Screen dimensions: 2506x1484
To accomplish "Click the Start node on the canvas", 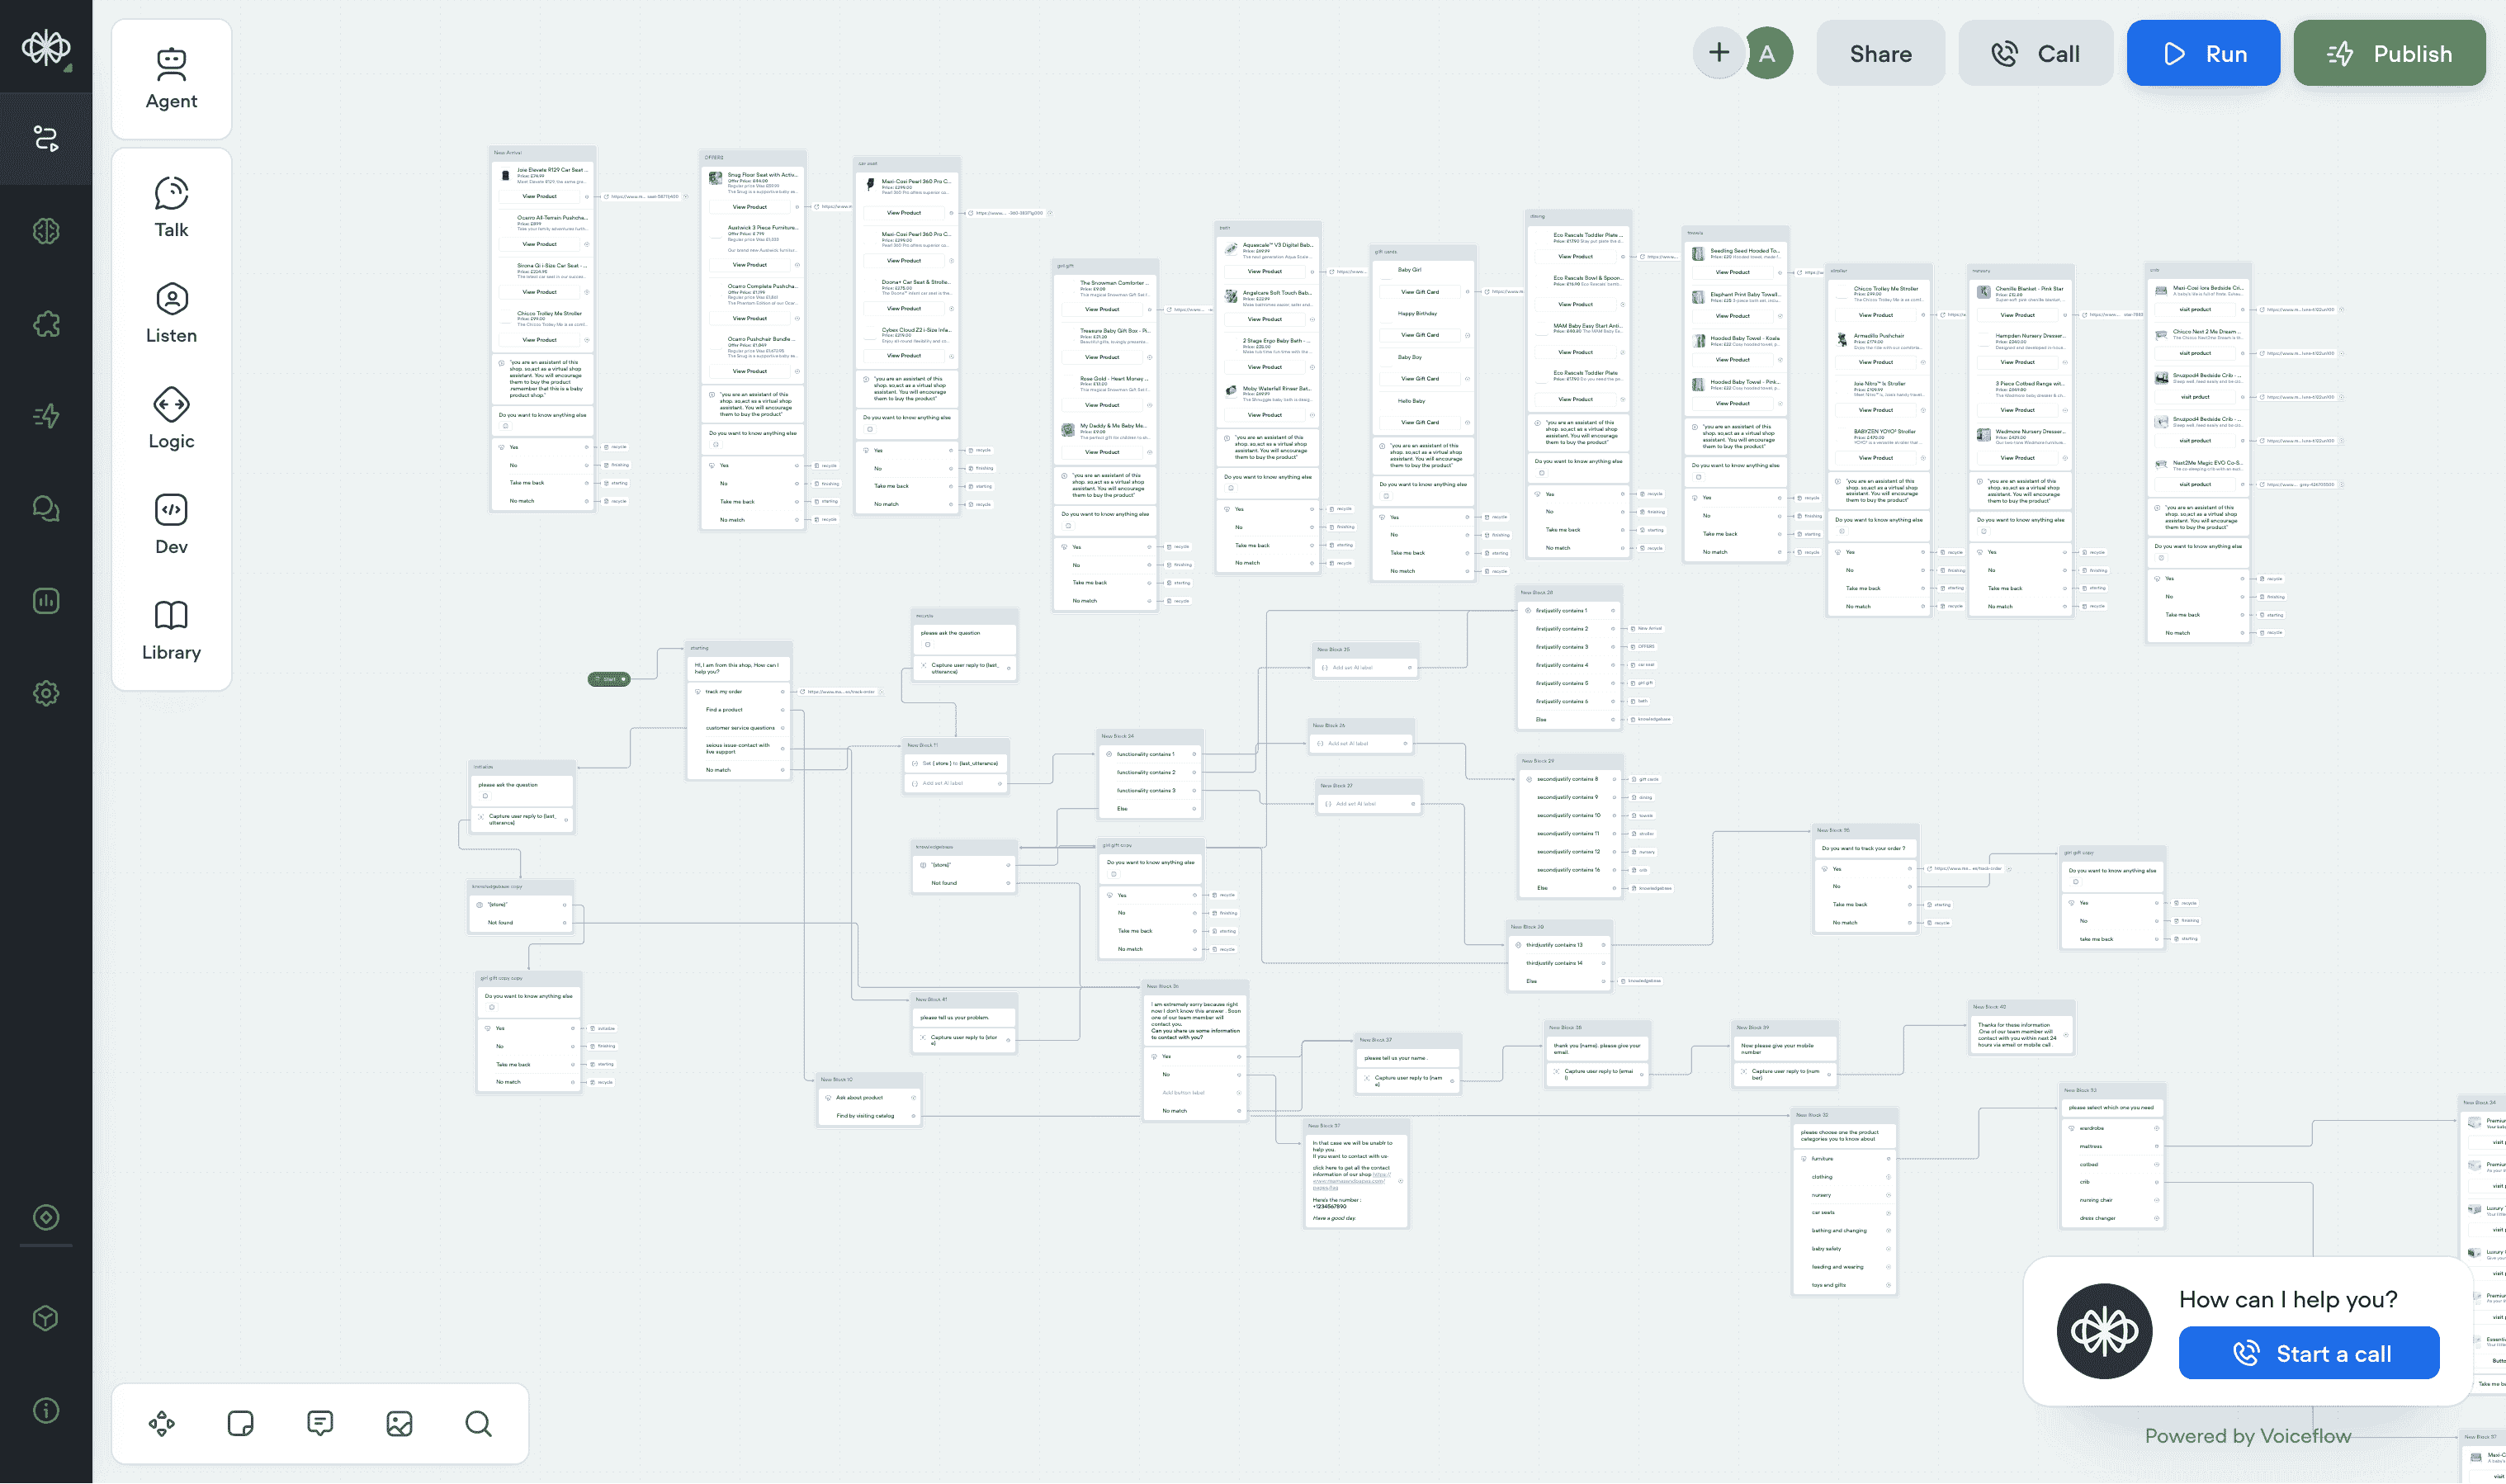I will (610, 678).
